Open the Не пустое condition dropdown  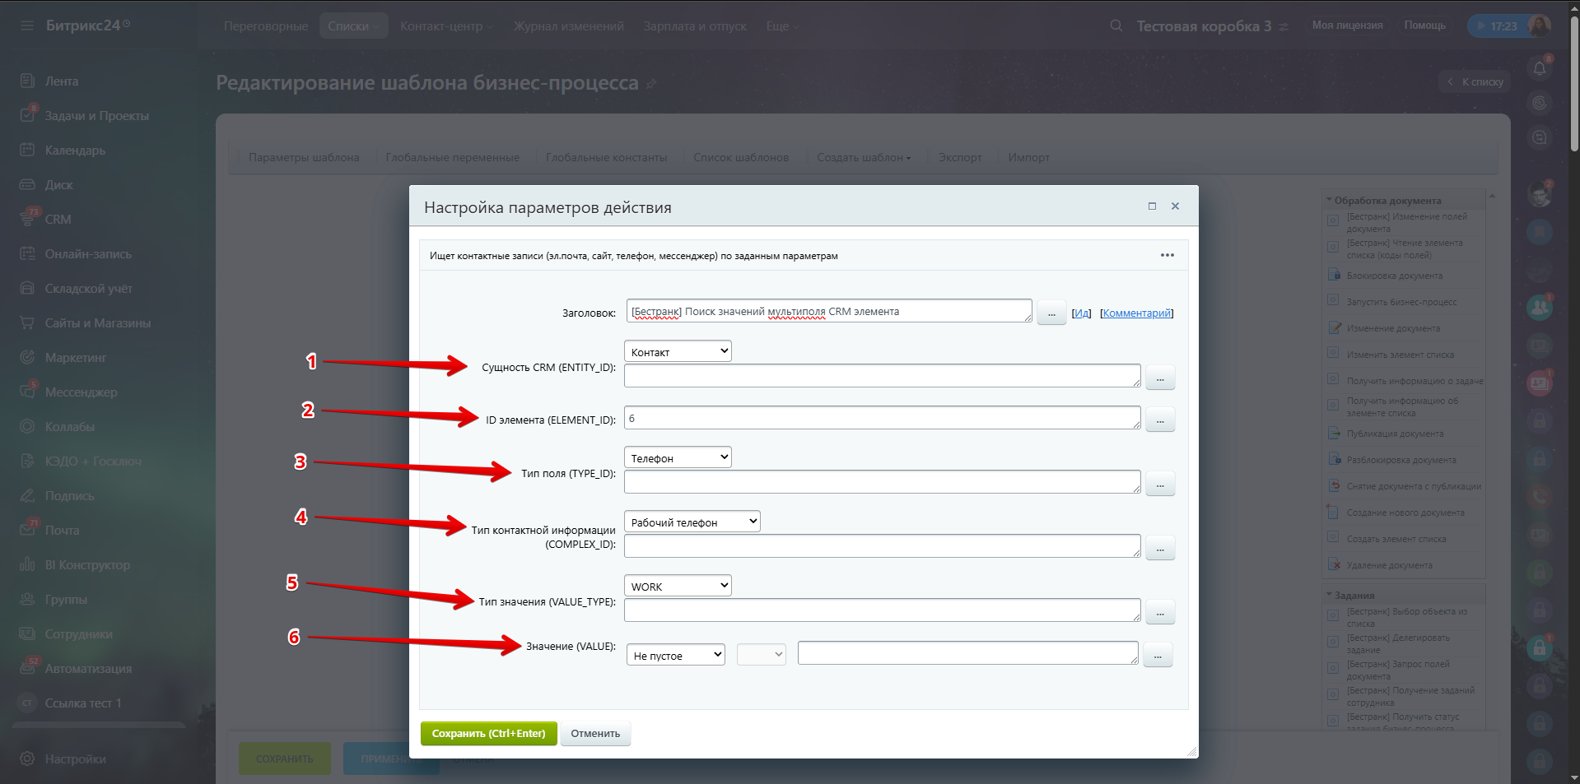(x=675, y=655)
